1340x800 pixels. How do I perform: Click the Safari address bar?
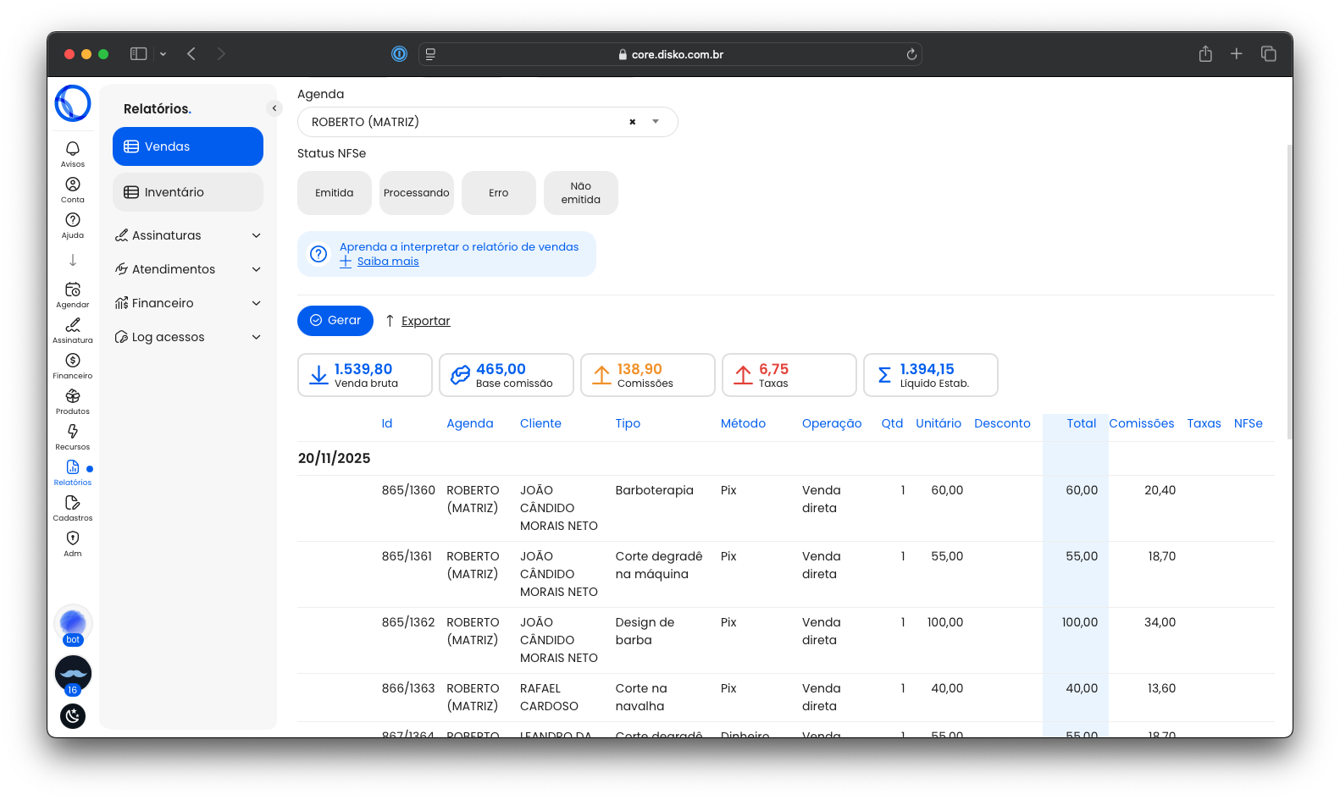click(x=670, y=54)
